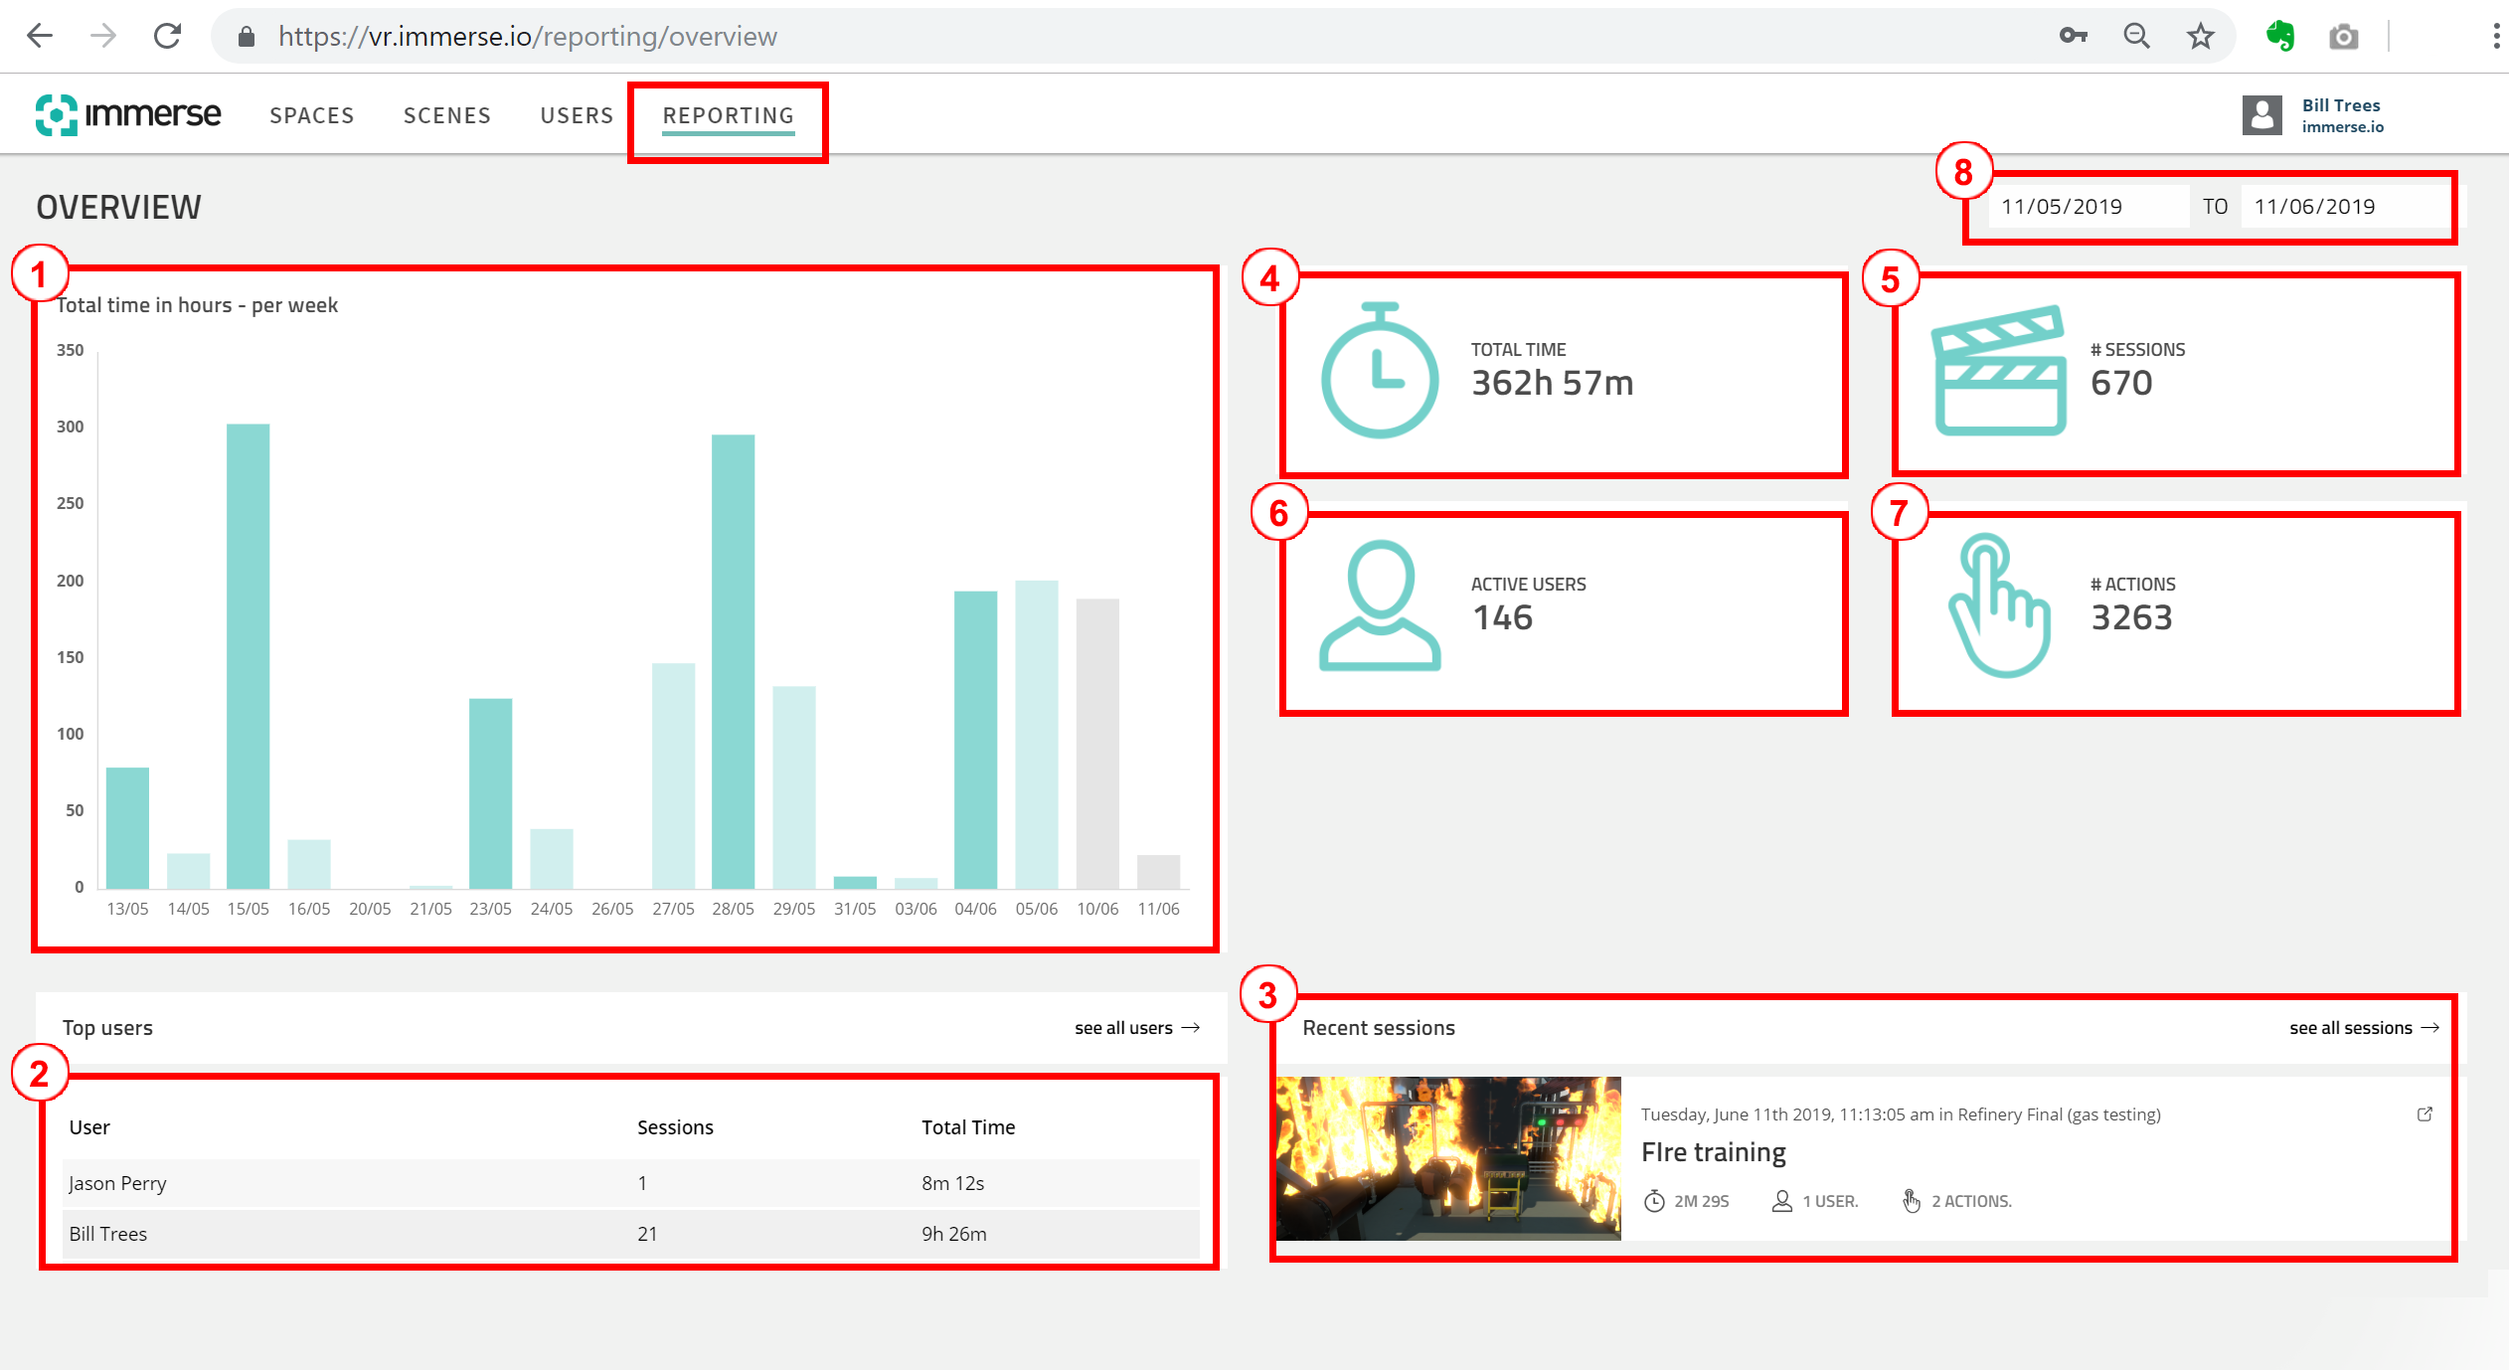Viewport: 2509px width, 1370px height.
Task: Click the Immerse logo
Action: [x=128, y=115]
